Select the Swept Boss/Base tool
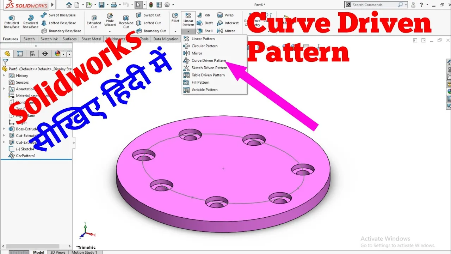451x254 pixels. click(x=58, y=15)
